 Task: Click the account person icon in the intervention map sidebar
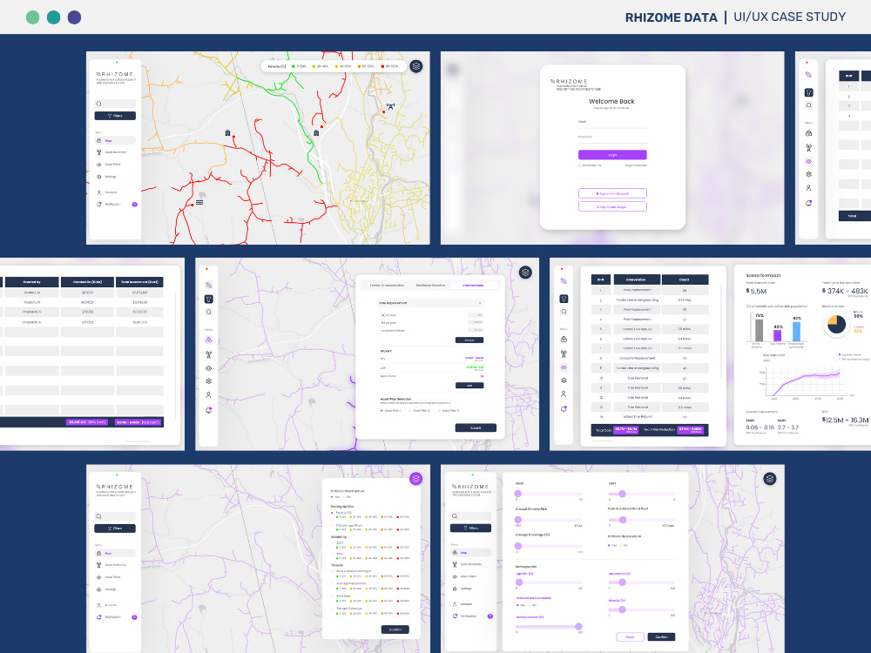coord(209,394)
